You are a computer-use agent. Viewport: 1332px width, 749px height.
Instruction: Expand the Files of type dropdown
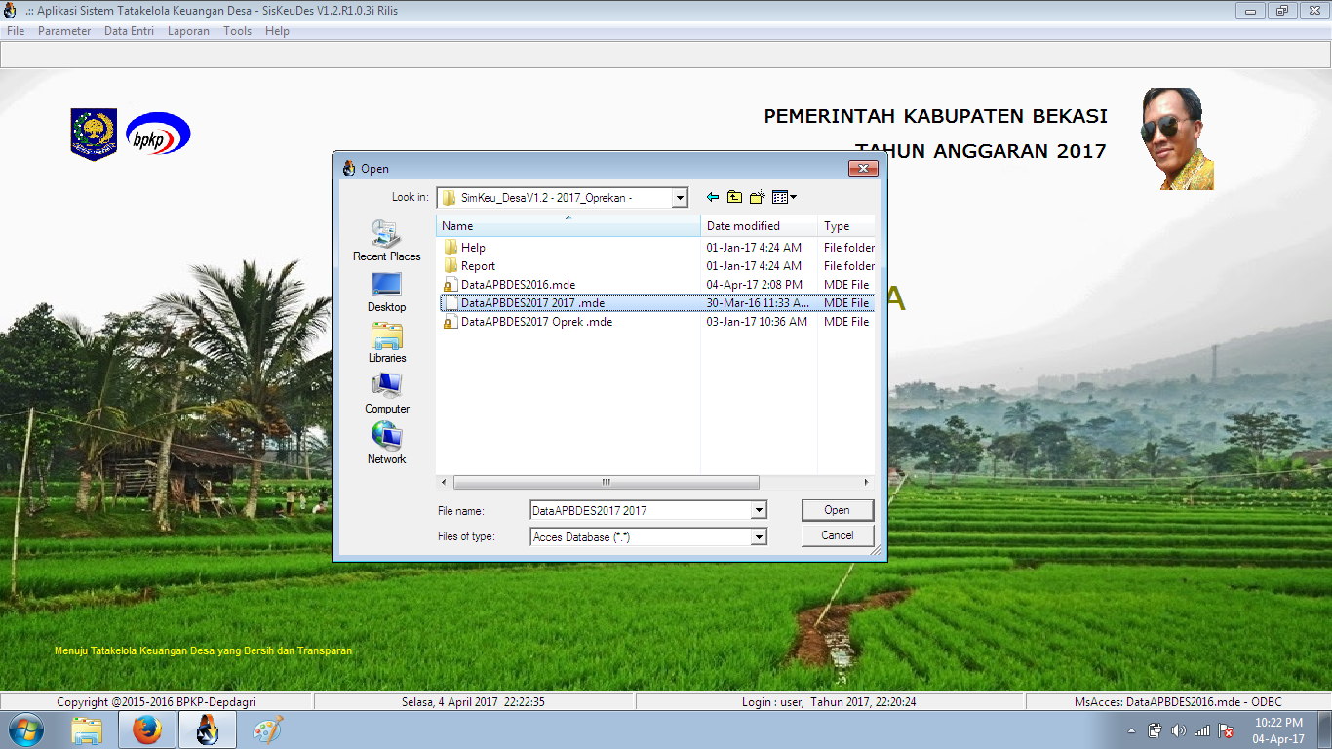click(x=759, y=537)
